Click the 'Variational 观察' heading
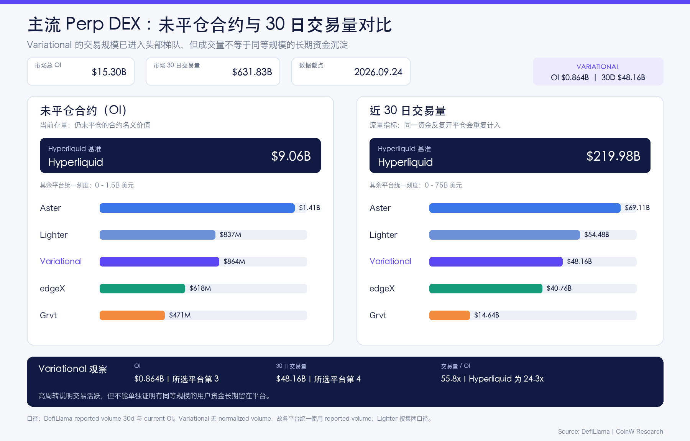This screenshot has height=441, width=690. tap(72, 369)
